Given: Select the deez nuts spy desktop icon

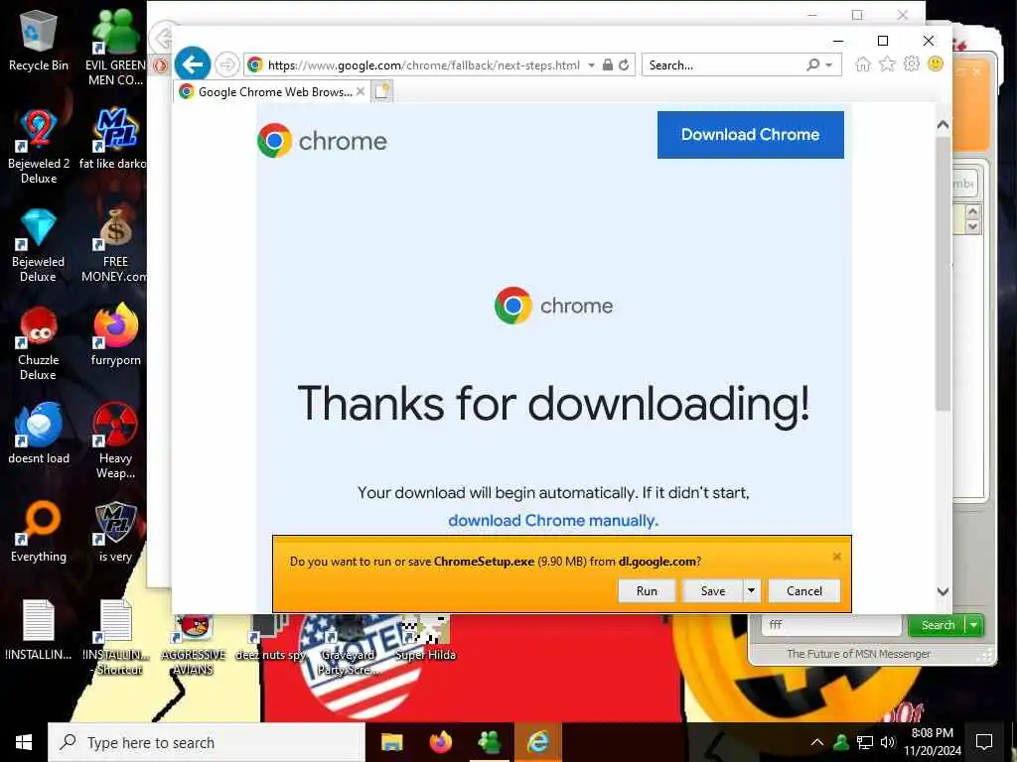Looking at the screenshot, I should (270, 638).
